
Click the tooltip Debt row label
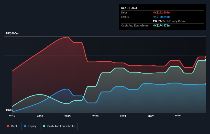point(124,12)
